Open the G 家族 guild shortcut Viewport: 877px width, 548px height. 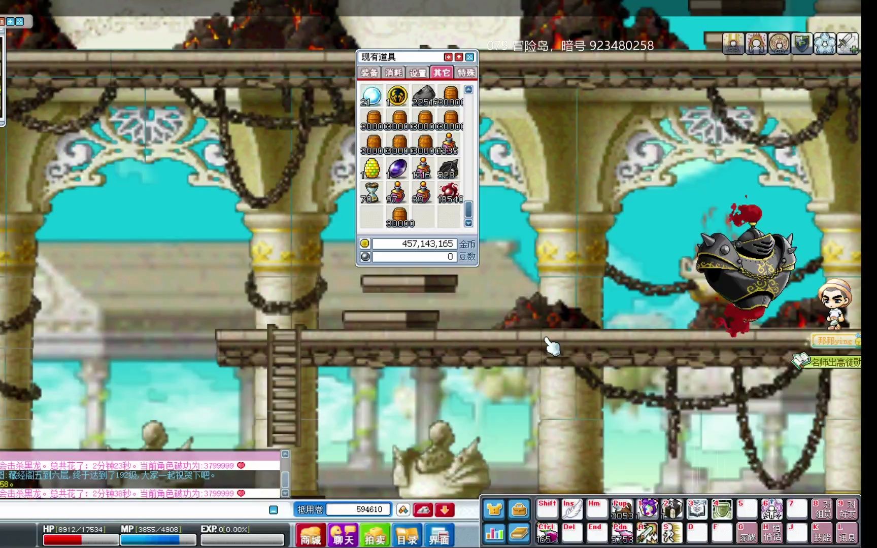(747, 533)
